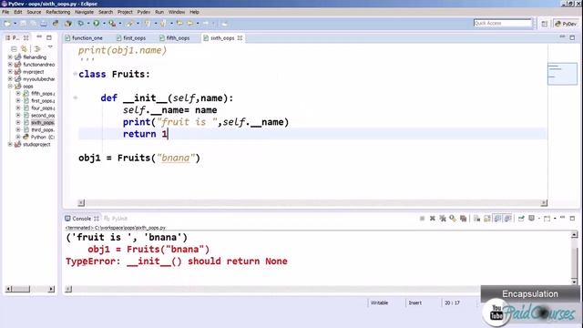Click the Open Console icon
Image resolution: width=583 pixels, height=328 pixels.
(547, 219)
